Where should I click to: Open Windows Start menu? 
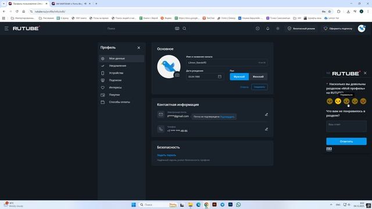click(x=134, y=205)
